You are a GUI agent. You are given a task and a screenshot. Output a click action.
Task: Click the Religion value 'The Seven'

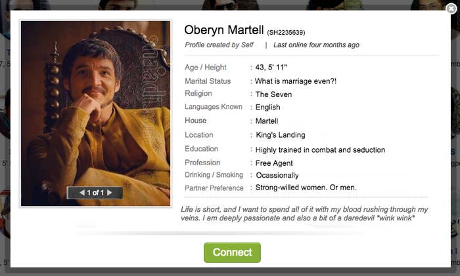273,94
